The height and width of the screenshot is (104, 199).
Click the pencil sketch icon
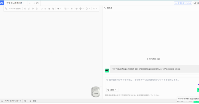[6, 9]
